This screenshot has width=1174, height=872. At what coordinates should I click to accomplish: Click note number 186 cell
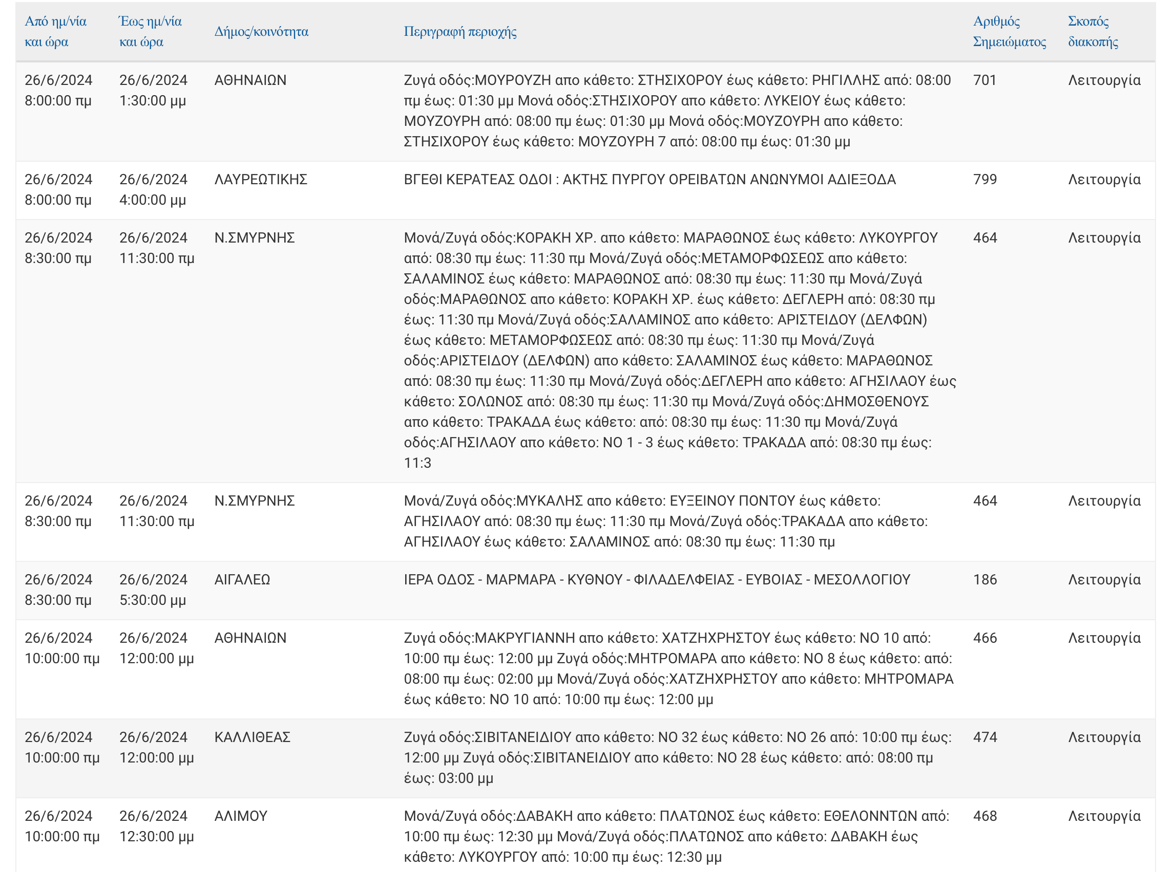coord(984,580)
